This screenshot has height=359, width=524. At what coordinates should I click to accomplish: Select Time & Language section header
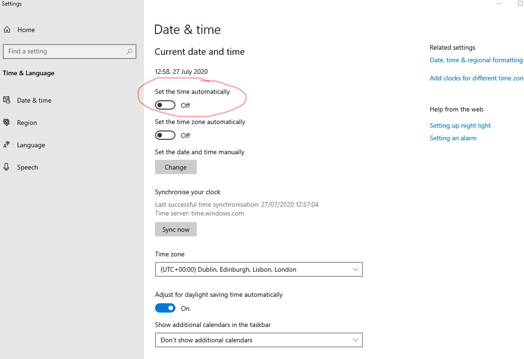coord(29,73)
